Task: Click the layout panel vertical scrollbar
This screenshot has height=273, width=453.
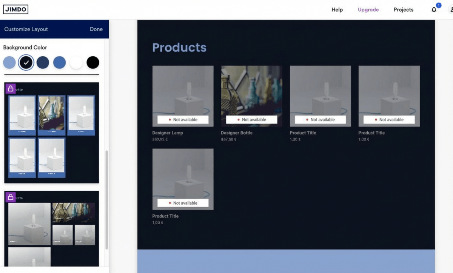Action: (107, 199)
